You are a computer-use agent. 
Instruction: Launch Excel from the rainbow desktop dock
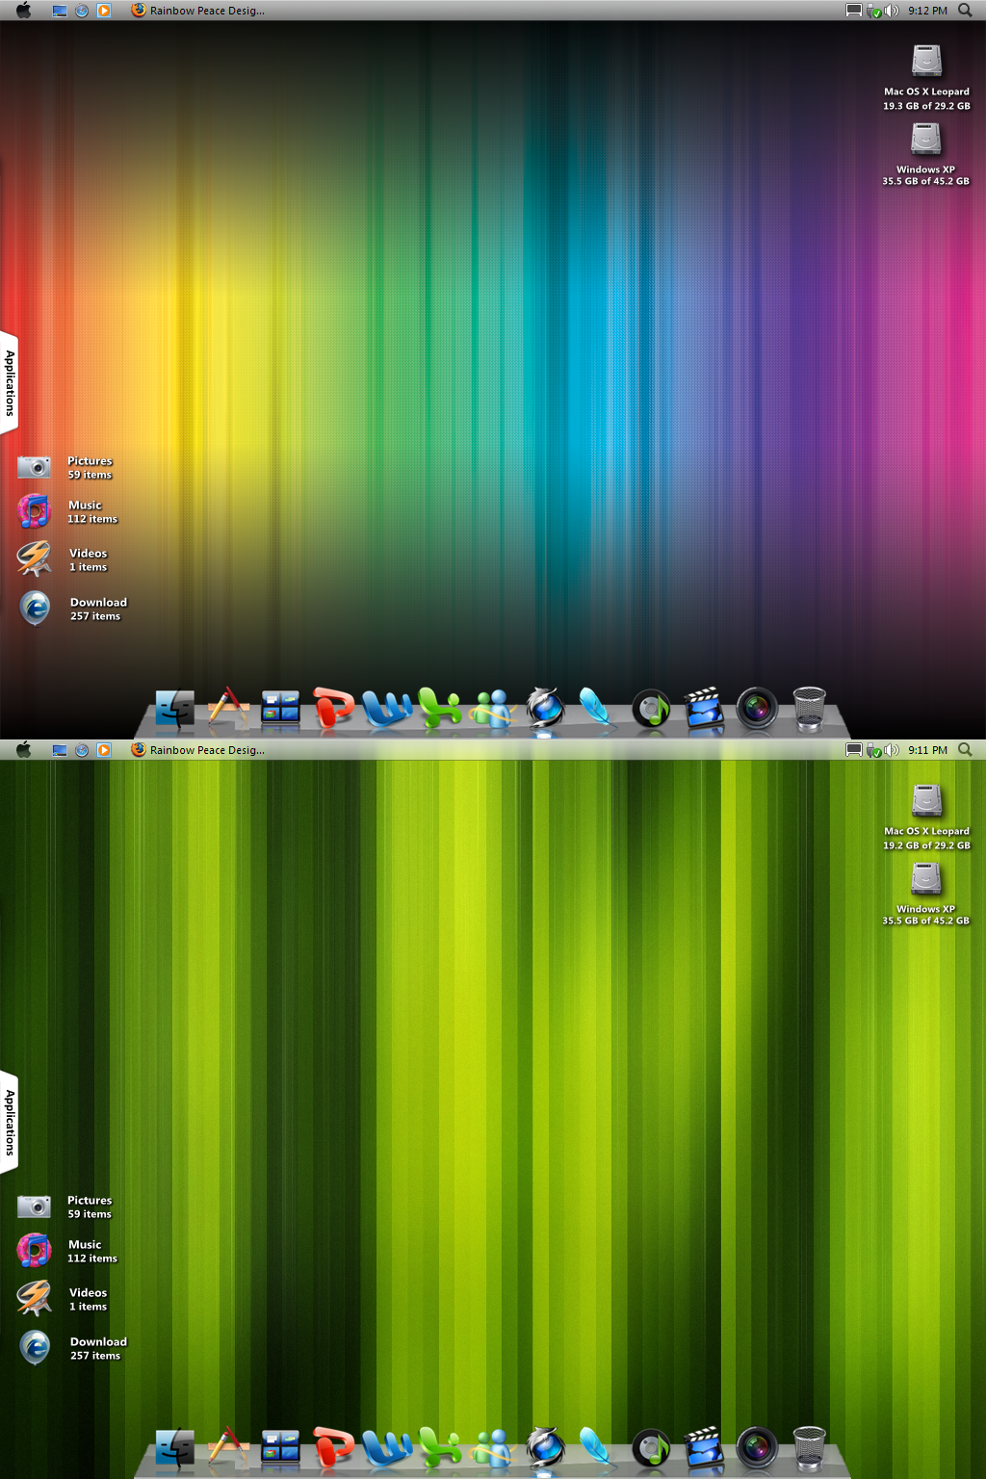440,709
